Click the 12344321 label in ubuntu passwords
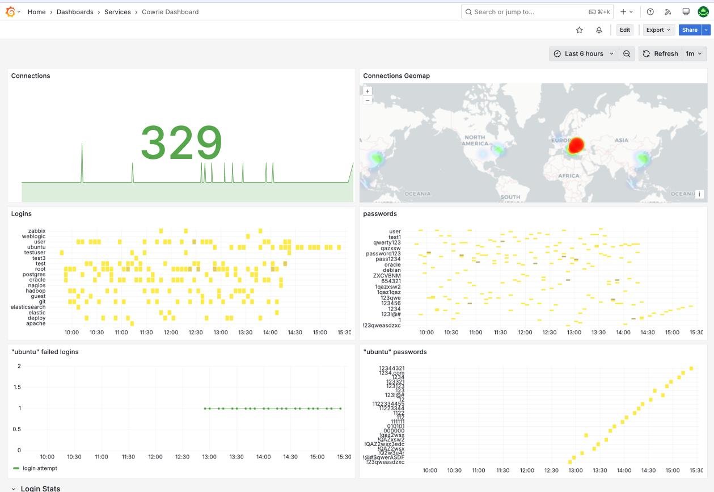 392,368
